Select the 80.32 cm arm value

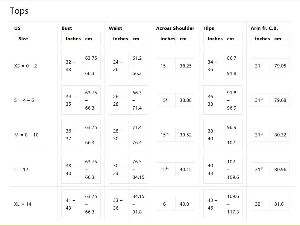click(x=280, y=135)
